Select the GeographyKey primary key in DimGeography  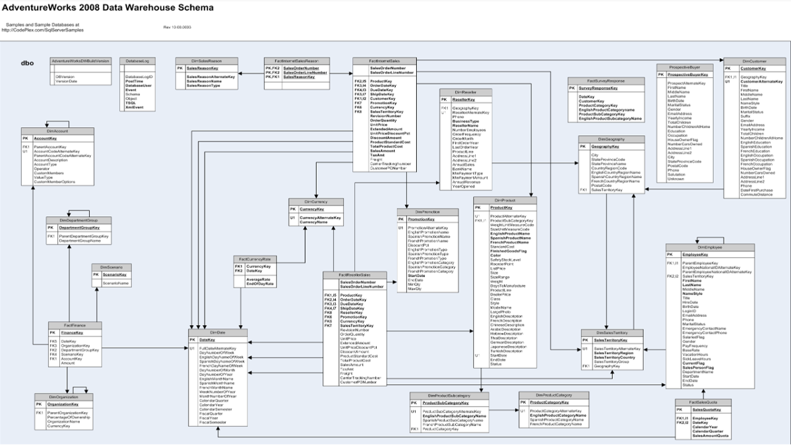(605, 146)
